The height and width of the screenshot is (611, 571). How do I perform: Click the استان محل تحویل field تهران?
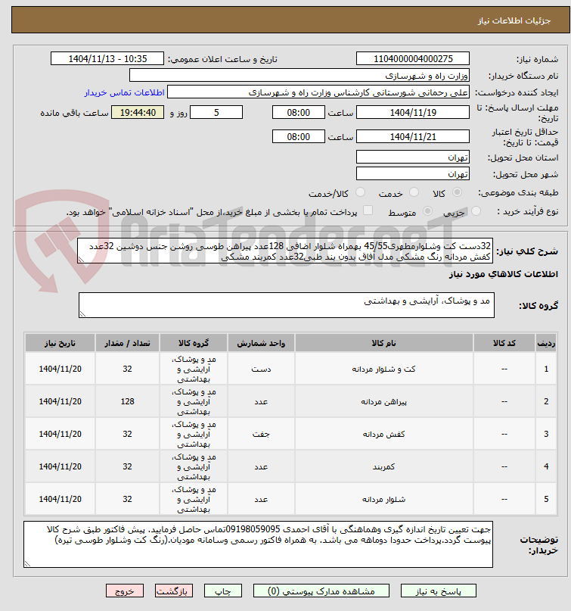tap(413, 157)
